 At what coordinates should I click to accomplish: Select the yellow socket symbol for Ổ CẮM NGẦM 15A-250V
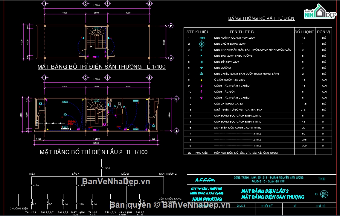point(201,80)
